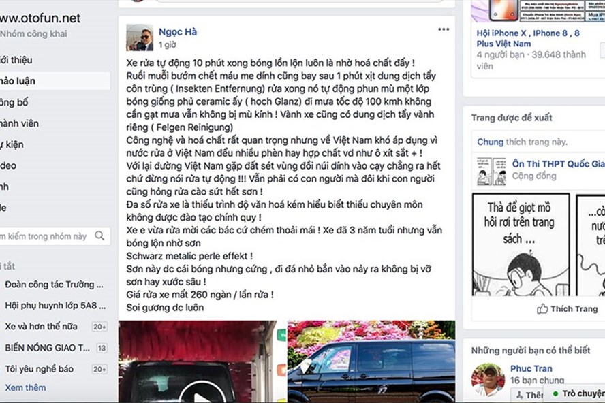The height and width of the screenshot is (403, 605).
Task: View the black van photo
Action: (371, 361)
